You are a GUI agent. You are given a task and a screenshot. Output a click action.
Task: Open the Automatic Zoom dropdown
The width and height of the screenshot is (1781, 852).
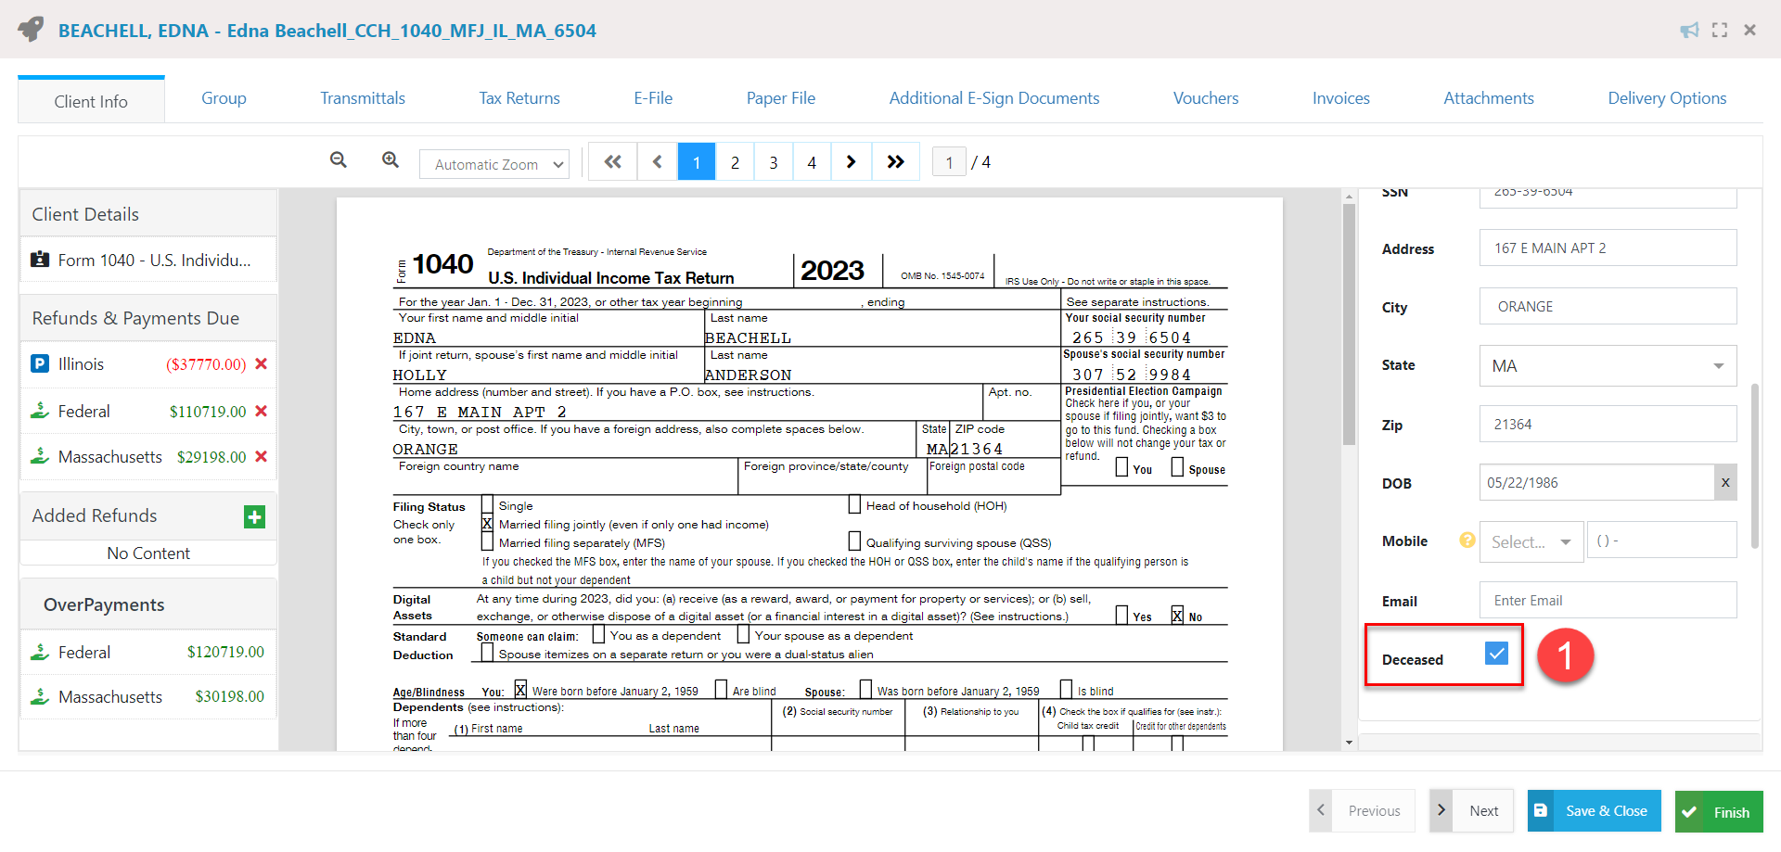494,163
